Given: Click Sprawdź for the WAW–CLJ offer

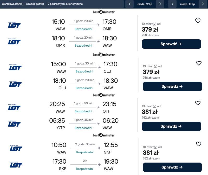Looking at the screenshot, I should 172,86.
